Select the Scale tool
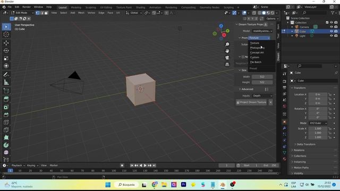340x191 pixels. click(6, 58)
